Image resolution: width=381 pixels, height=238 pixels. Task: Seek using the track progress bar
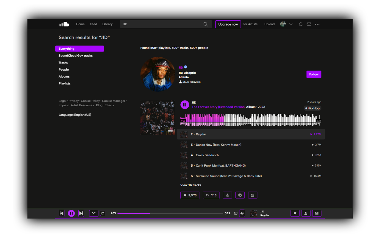(170, 213)
